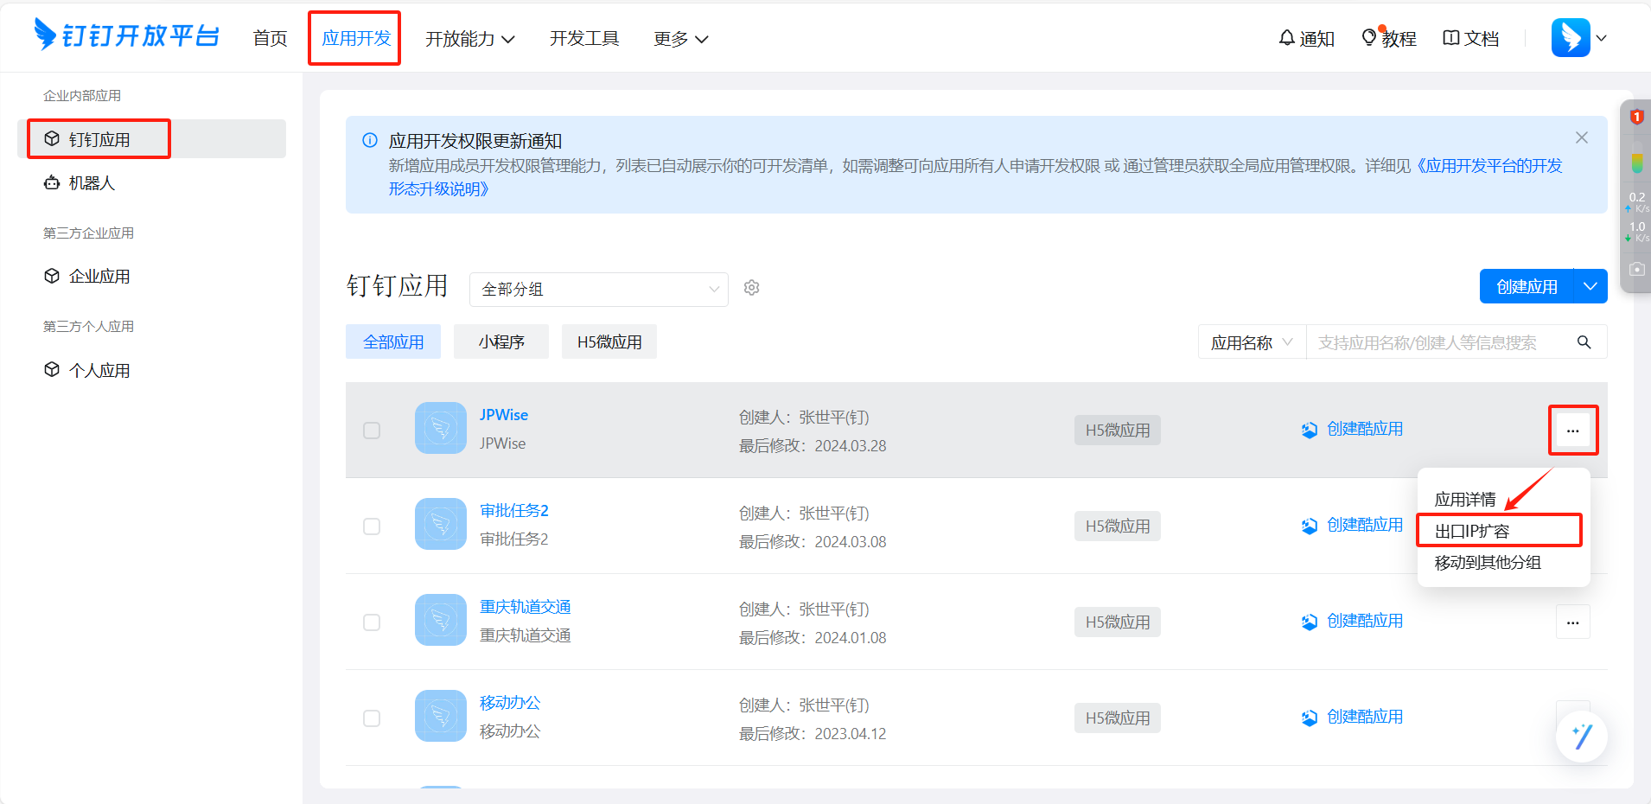This screenshot has width=1651, height=804.
Task: Click the red shield badge in side widget
Action: click(x=1636, y=117)
